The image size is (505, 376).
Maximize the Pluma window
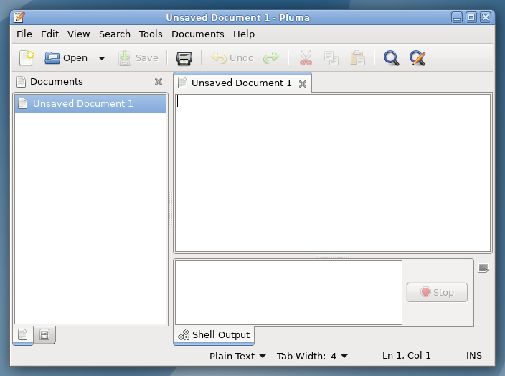(471, 17)
